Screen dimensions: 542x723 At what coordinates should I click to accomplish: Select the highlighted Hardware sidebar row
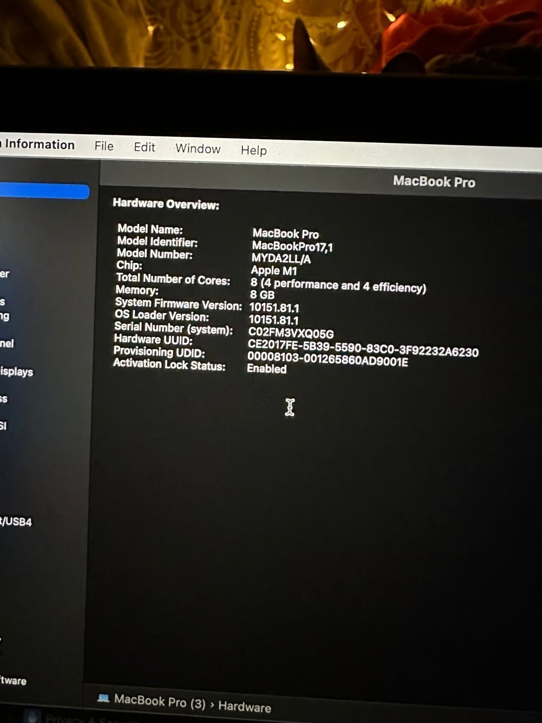click(x=44, y=191)
